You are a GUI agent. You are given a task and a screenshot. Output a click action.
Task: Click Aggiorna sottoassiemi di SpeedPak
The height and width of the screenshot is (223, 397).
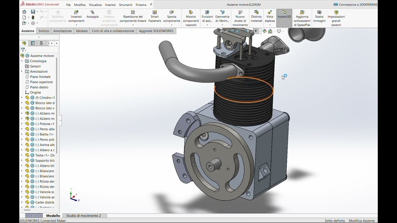(x=302, y=19)
